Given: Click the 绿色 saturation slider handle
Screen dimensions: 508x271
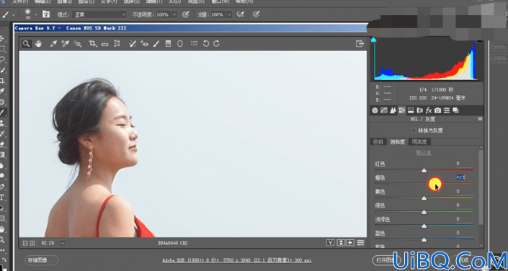Looking at the screenshot, I should coord(424,212).
